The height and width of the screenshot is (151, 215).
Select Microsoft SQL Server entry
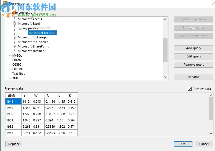point(33,42)
